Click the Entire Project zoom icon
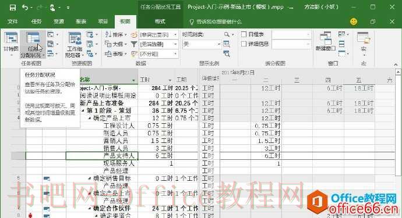Screen dimensions: 402x218 [x=227, y=44]
